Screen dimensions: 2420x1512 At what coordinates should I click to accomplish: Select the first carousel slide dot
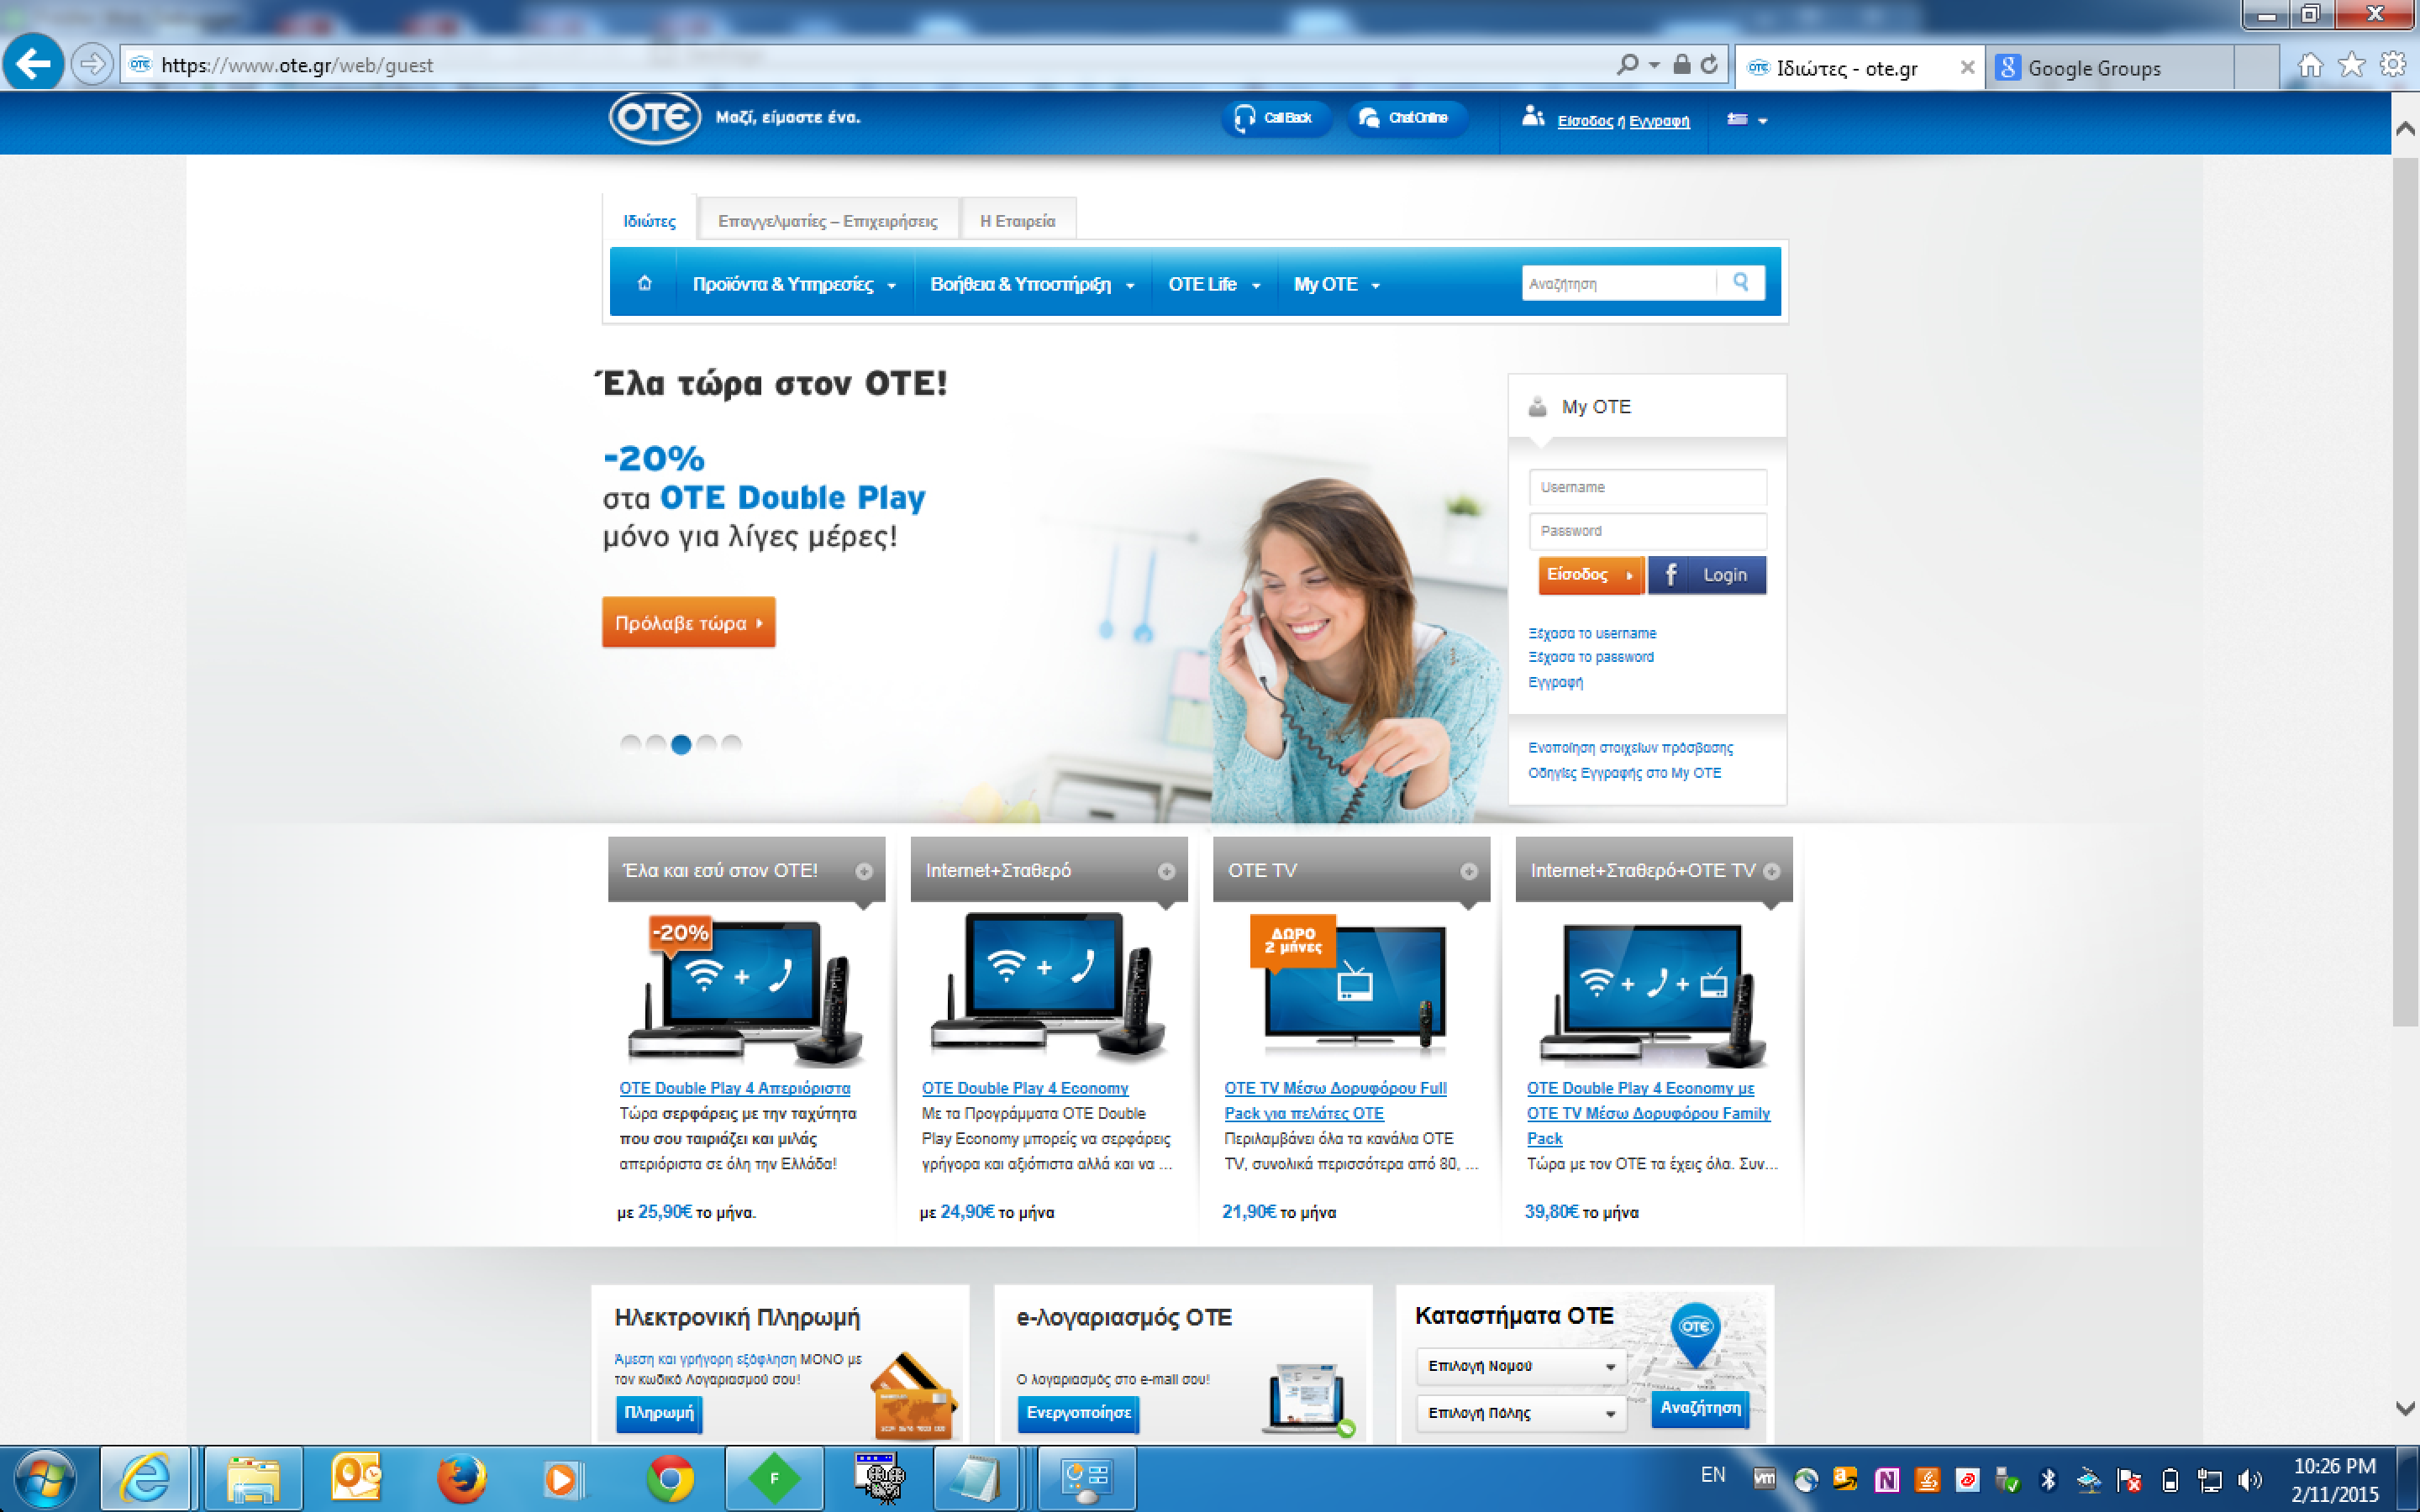(630, 744)
